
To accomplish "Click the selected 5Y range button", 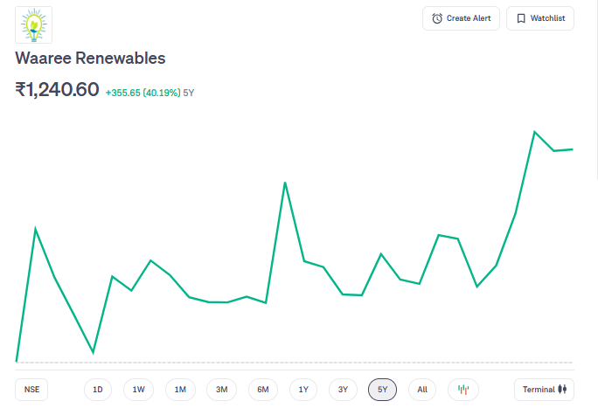I will pyautogui.click(x=383, y=389).
